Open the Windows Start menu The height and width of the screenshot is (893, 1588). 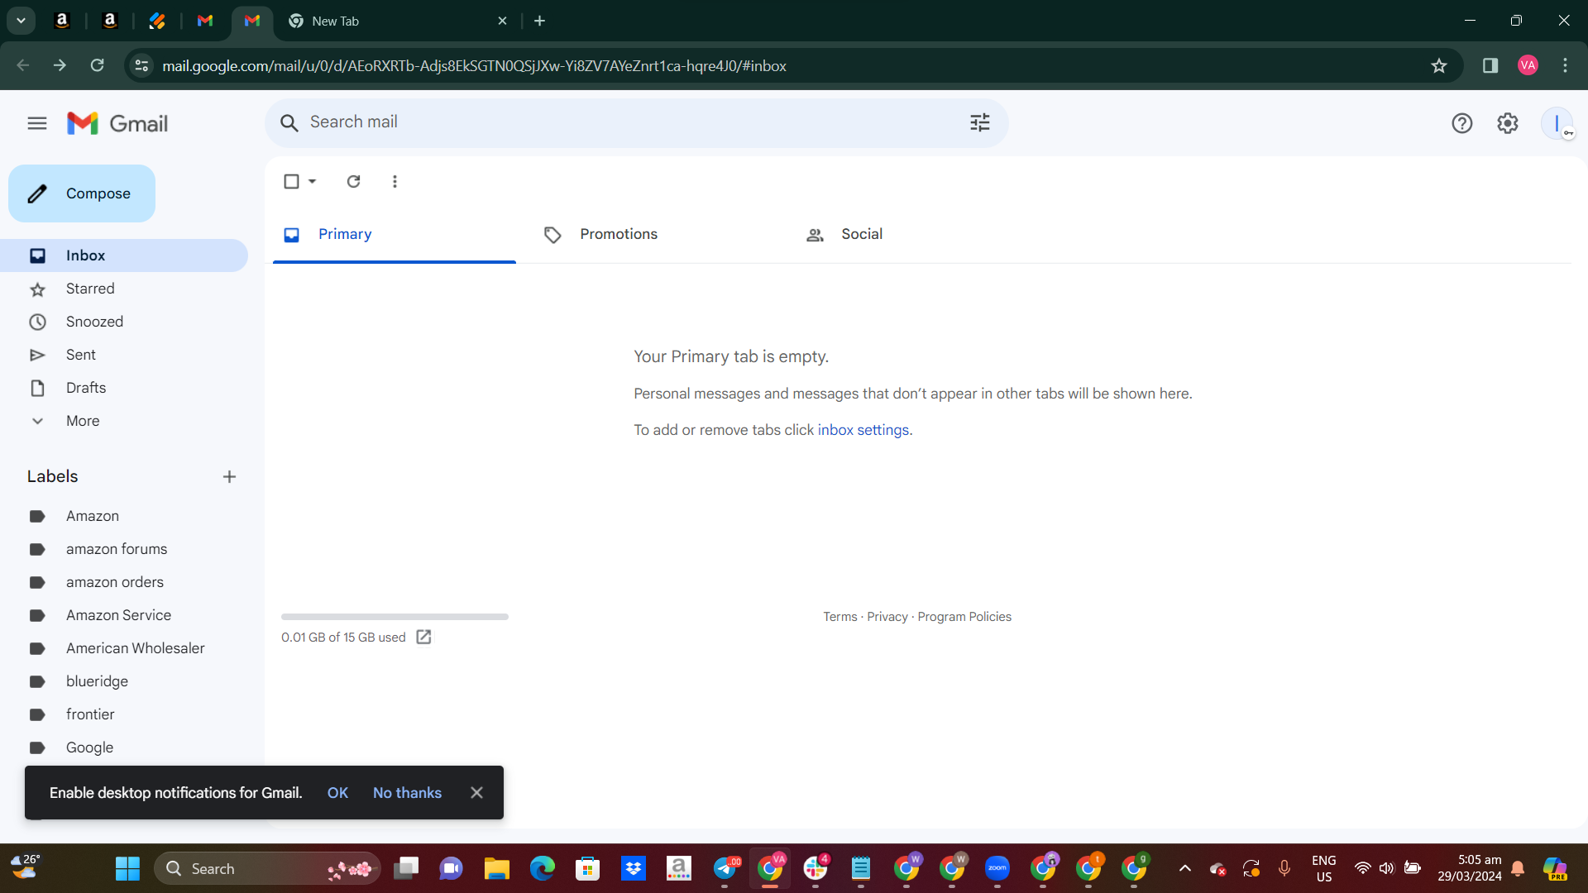[127, 868]
